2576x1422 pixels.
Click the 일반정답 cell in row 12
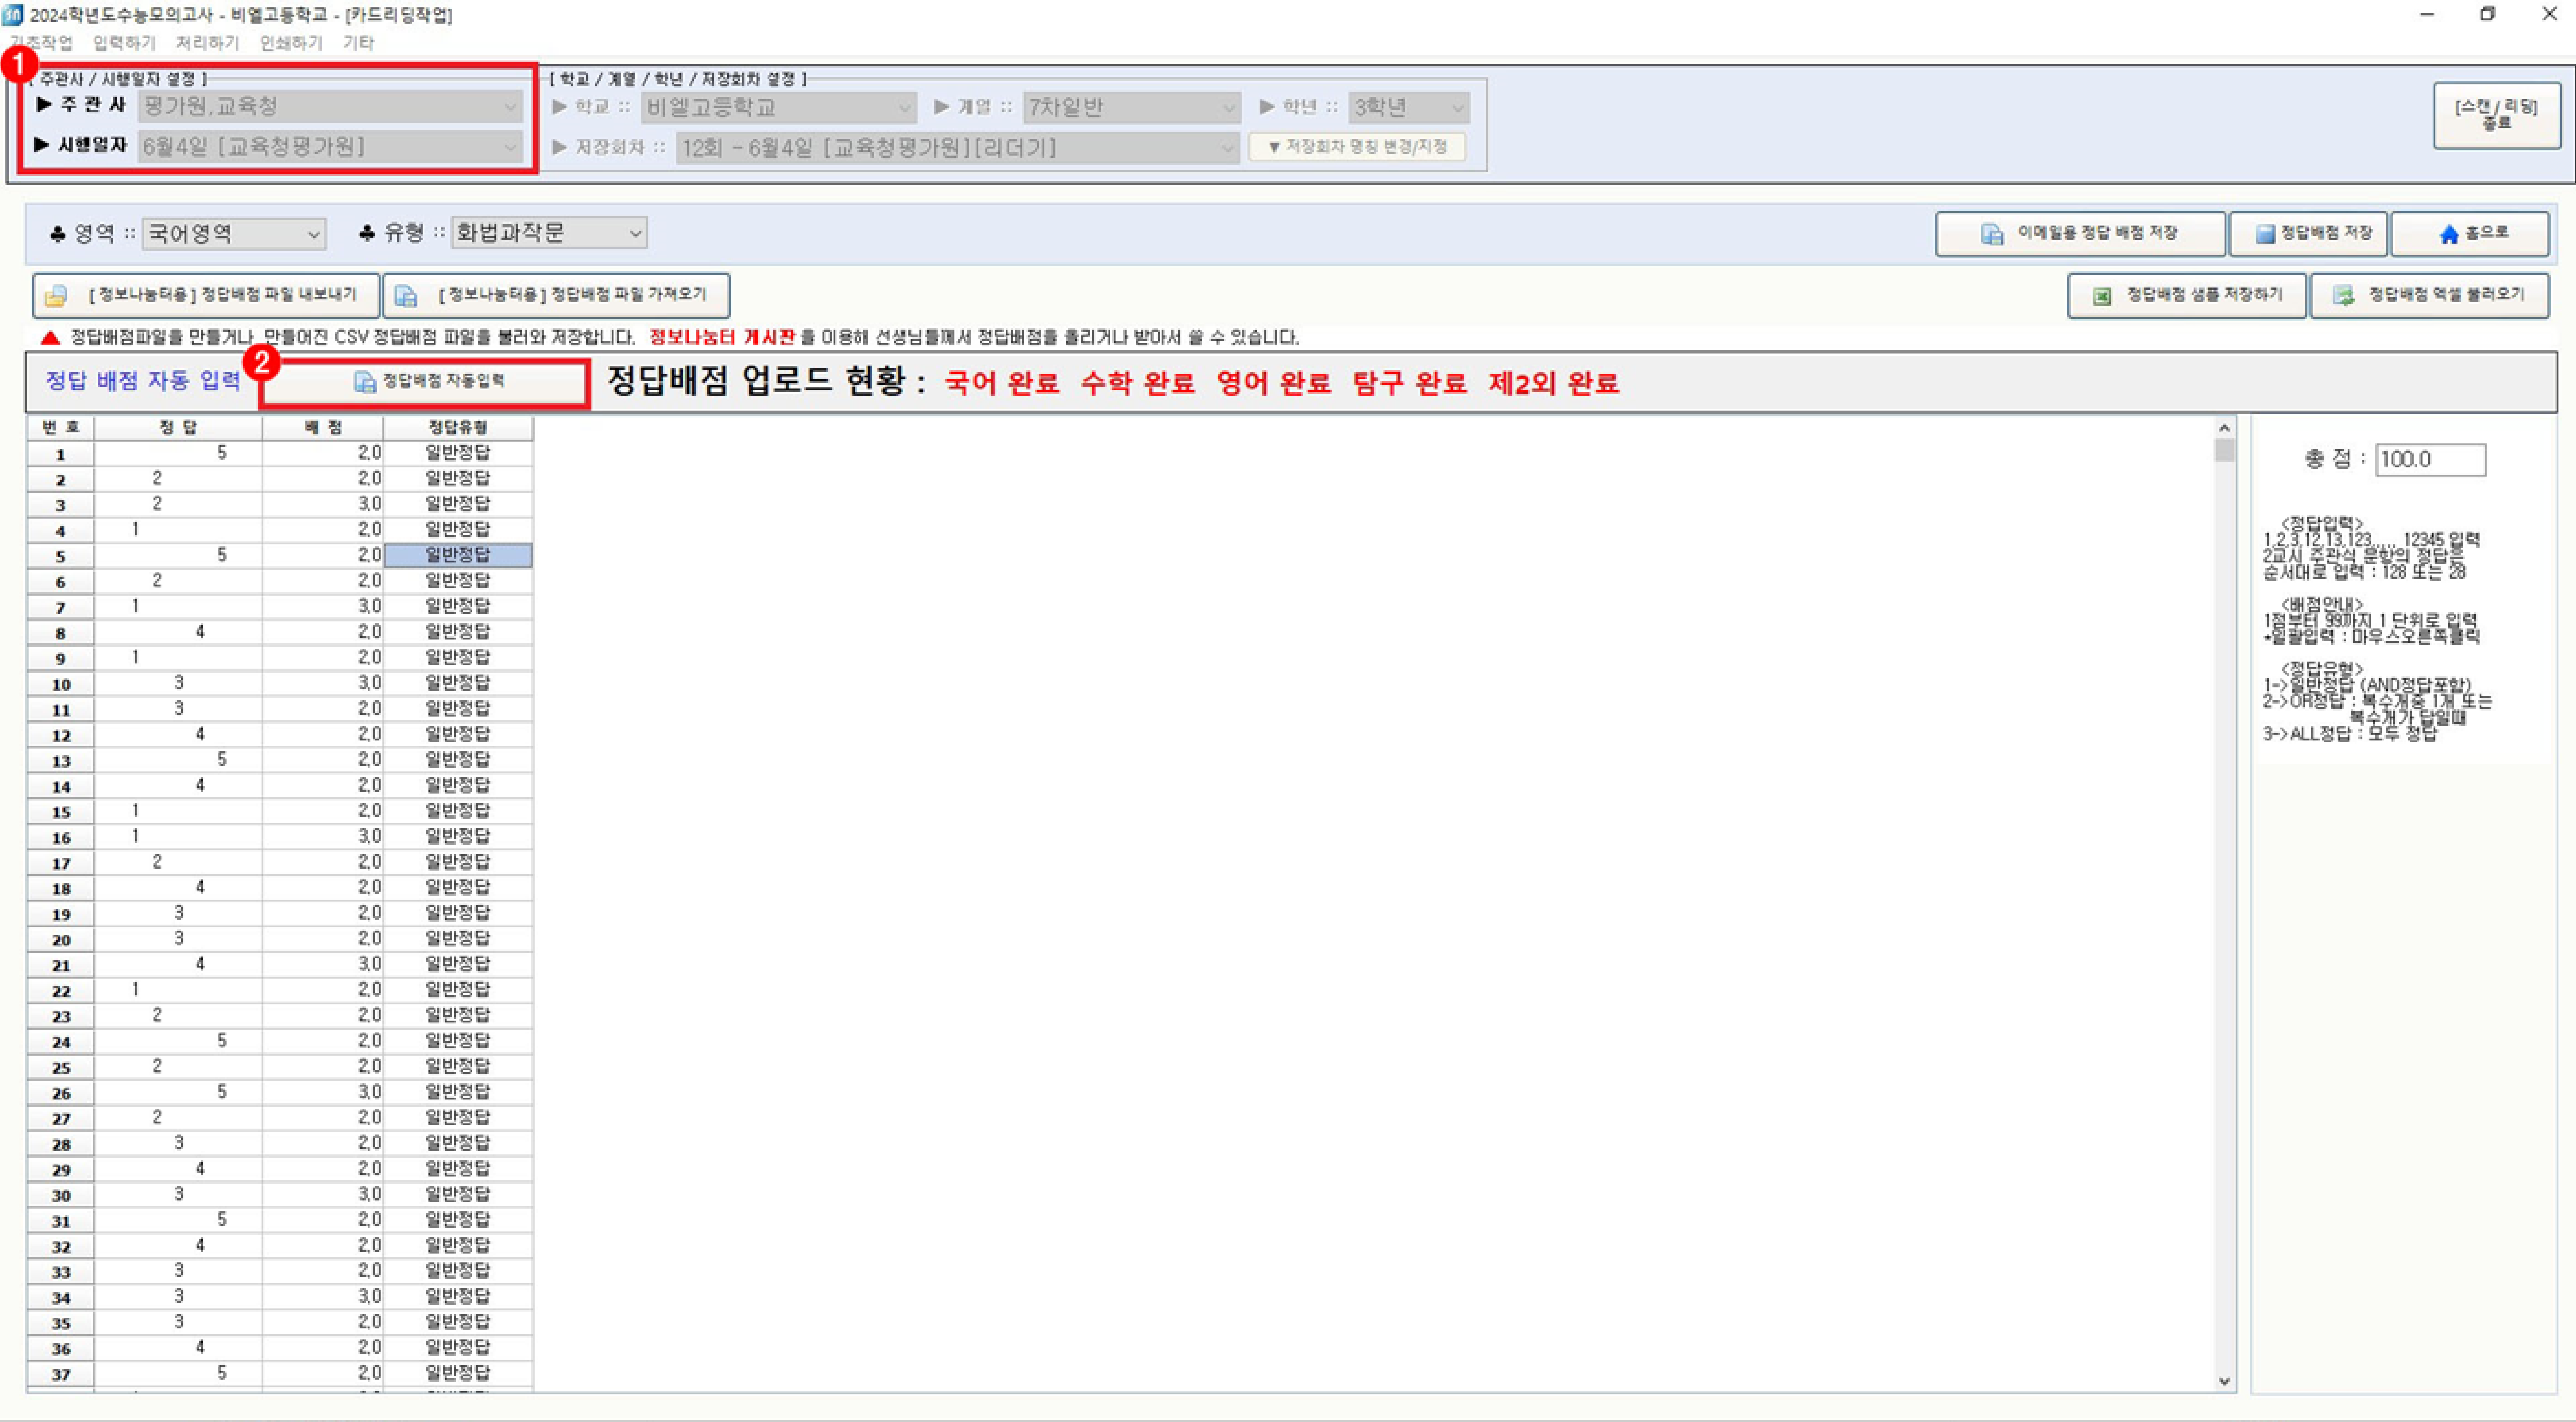pyautogui.click(x=458, y=734)
